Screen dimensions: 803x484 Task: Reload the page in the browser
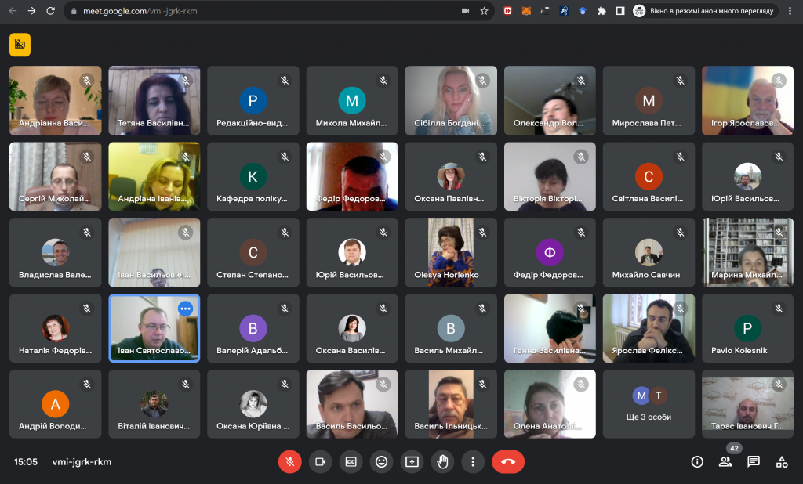51,11
